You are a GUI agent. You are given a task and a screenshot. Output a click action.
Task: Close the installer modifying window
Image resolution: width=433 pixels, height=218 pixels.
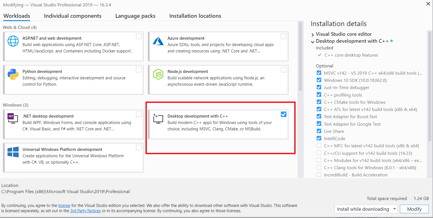(x=428, y=4)
